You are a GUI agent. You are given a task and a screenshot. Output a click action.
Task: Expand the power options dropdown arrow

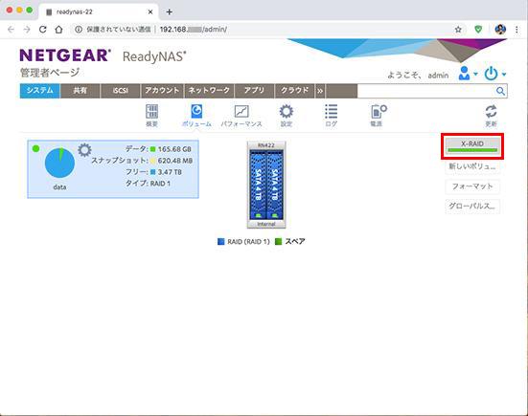point(504,75)
